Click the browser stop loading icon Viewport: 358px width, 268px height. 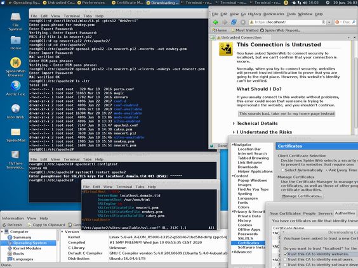pos(243,22)
